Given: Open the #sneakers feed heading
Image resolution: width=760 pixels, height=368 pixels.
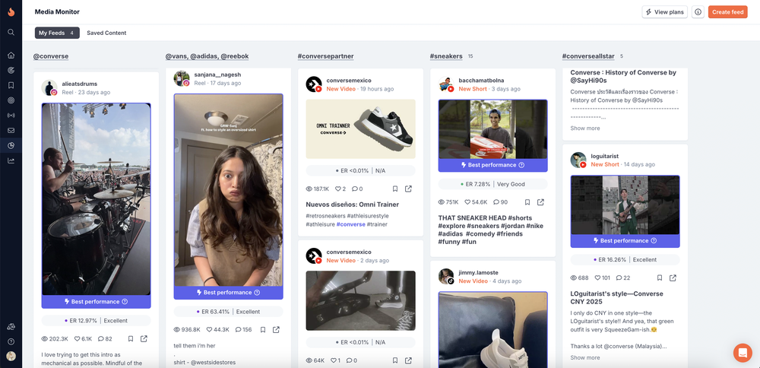Looking at the screenshot, I should 446,56.
